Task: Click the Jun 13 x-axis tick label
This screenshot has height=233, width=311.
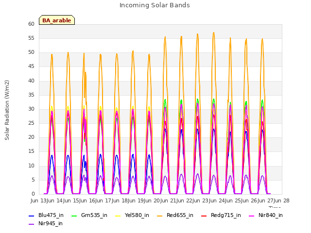Action: pyautogui.click(x=39, y=200)
